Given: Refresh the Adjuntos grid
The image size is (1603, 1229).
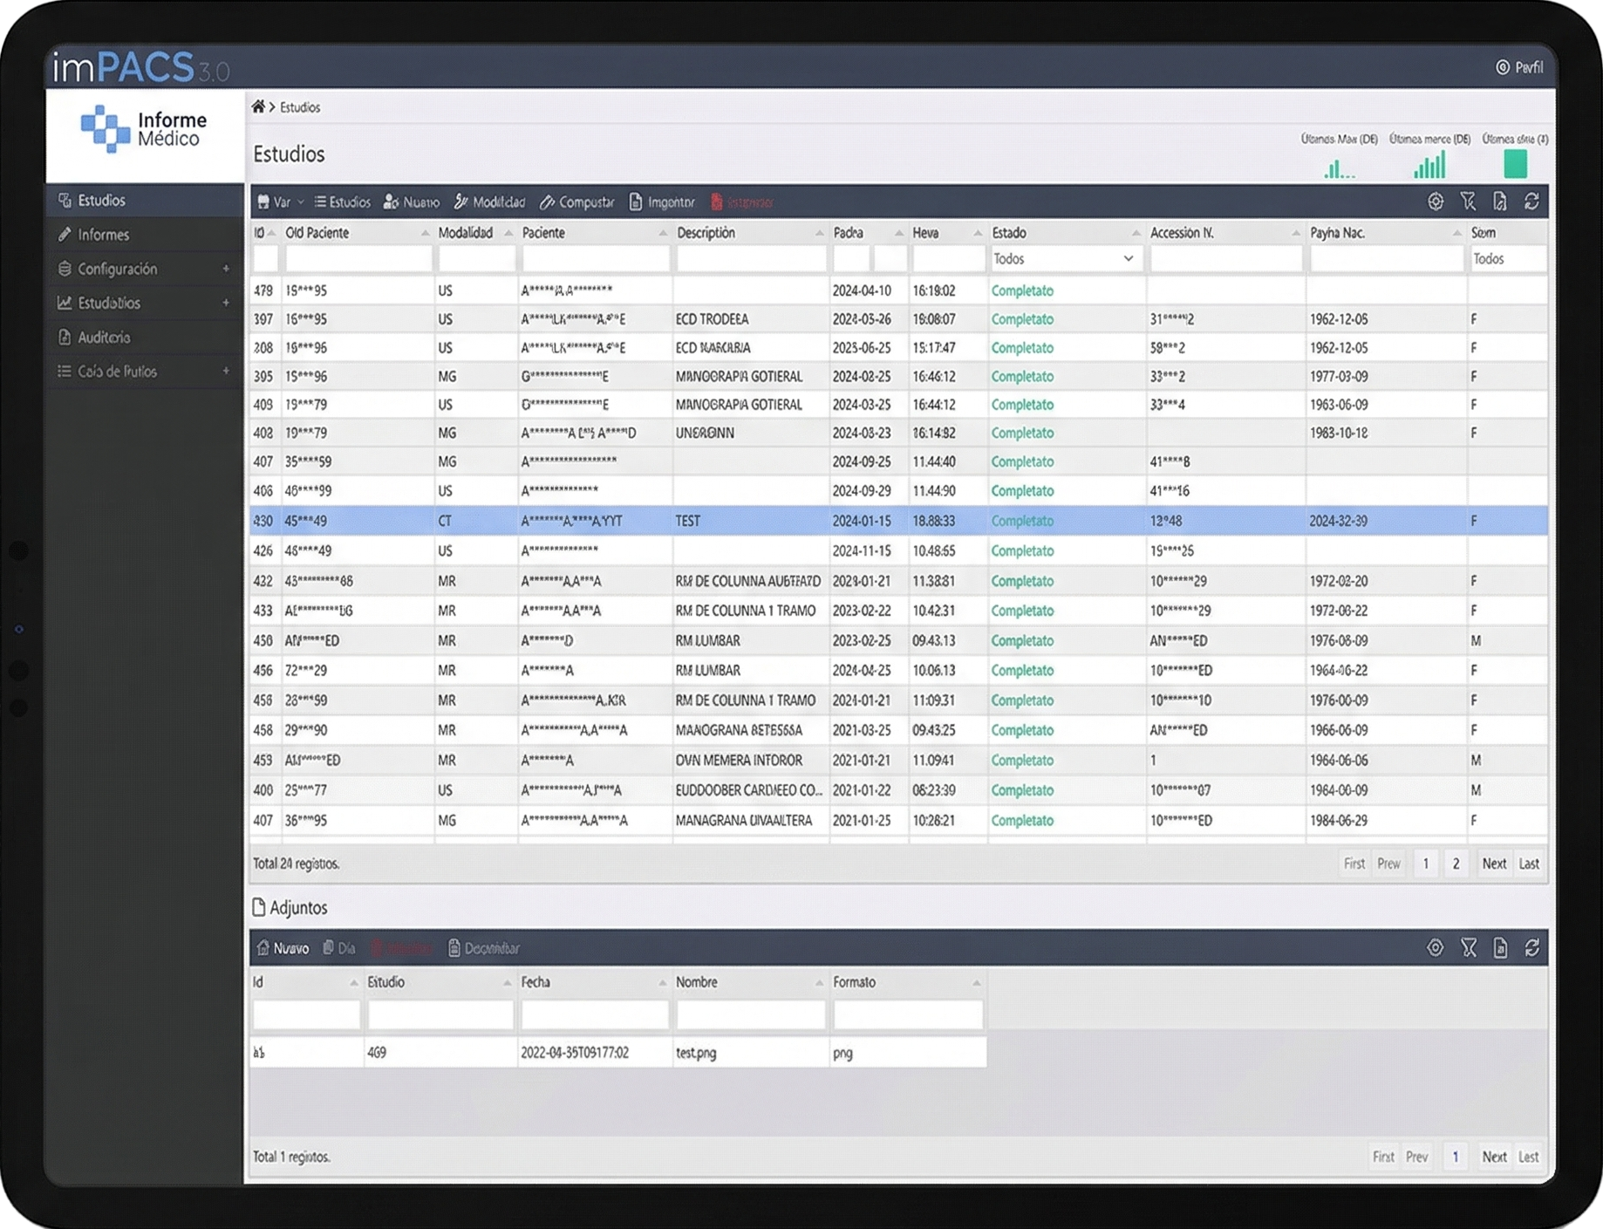Looking at the screenshot, I should [1532, 947].
